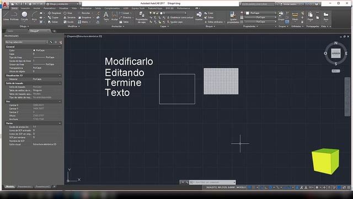Open the Anotar ribbon tab
This screenshot has width=353, height=199.
pos(37,8)
